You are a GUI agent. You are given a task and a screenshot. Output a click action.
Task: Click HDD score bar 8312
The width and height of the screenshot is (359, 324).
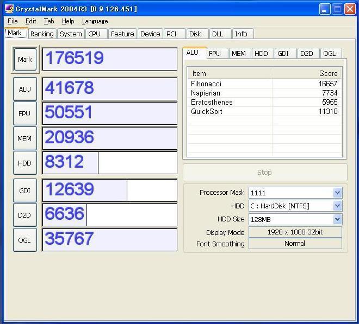click(x=110, y=163)
